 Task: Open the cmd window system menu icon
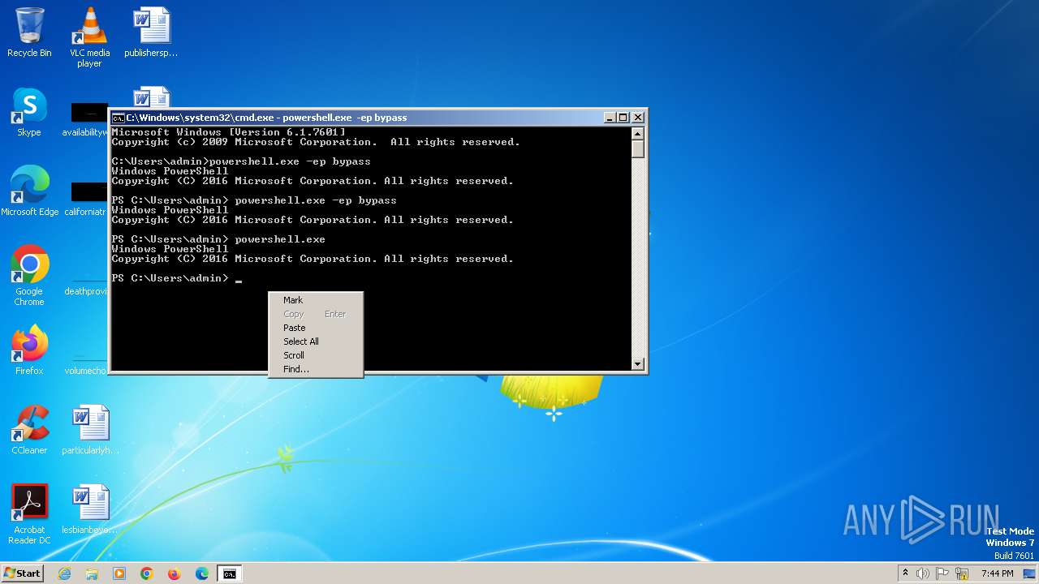[118, 118]
